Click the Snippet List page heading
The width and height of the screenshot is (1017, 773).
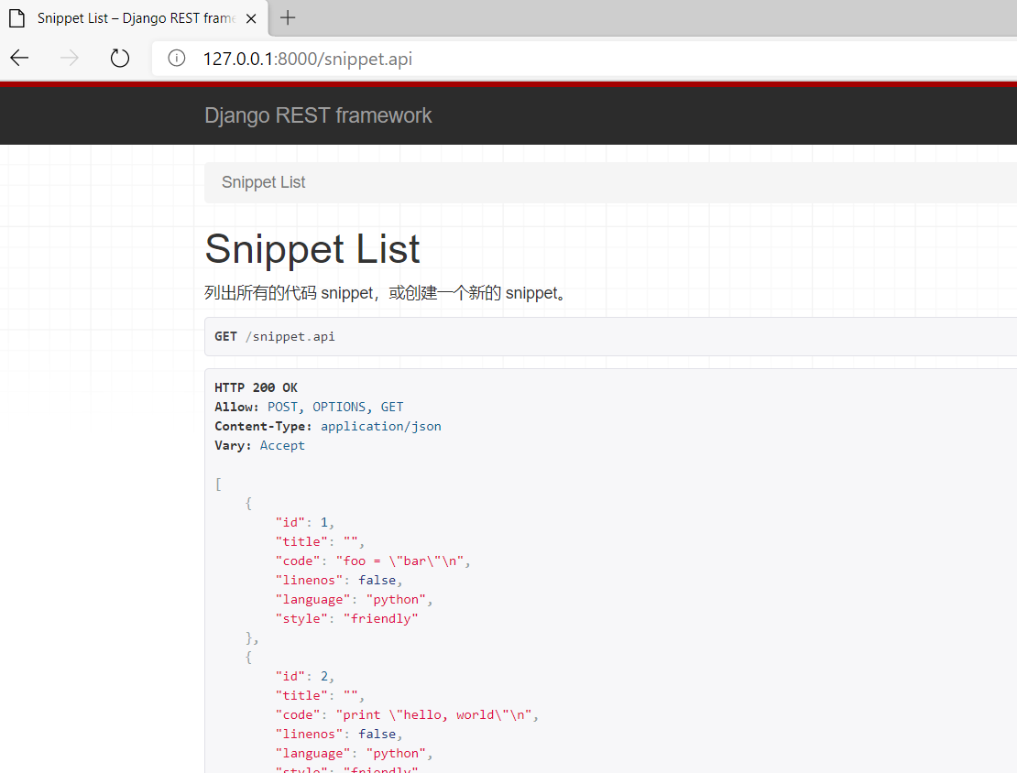pyautogui.click(x=312, y=249)
